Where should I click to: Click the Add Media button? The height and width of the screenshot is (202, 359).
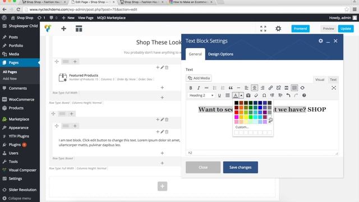199,79
